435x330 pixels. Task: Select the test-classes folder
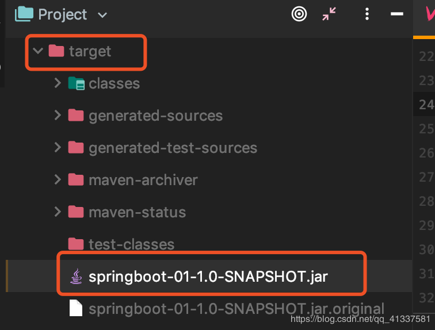point(131,244)
